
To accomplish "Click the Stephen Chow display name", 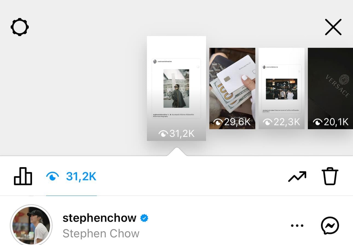I will [x=101, y=234].
